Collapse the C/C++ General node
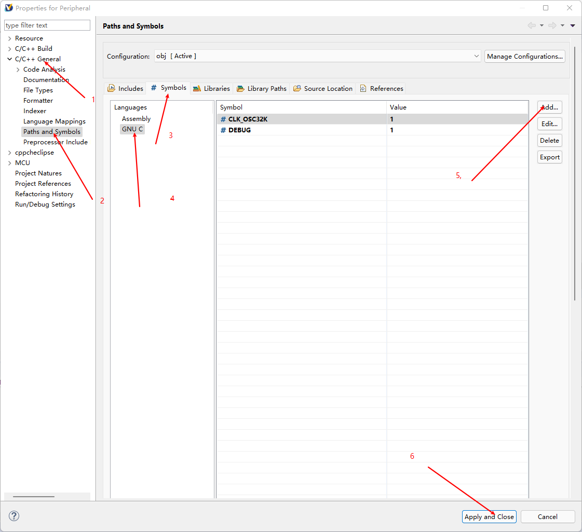Viewport: 582px width, 532px height. click(9, 59)
